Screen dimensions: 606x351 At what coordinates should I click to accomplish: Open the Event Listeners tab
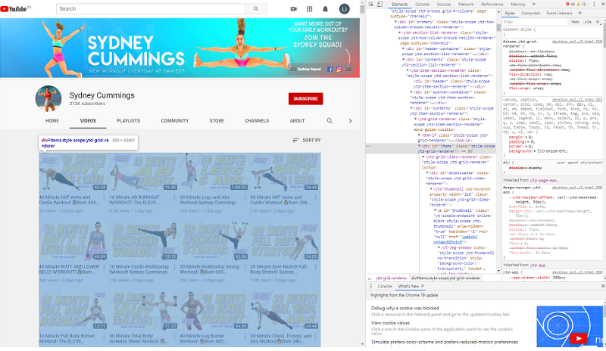point(559,13)
